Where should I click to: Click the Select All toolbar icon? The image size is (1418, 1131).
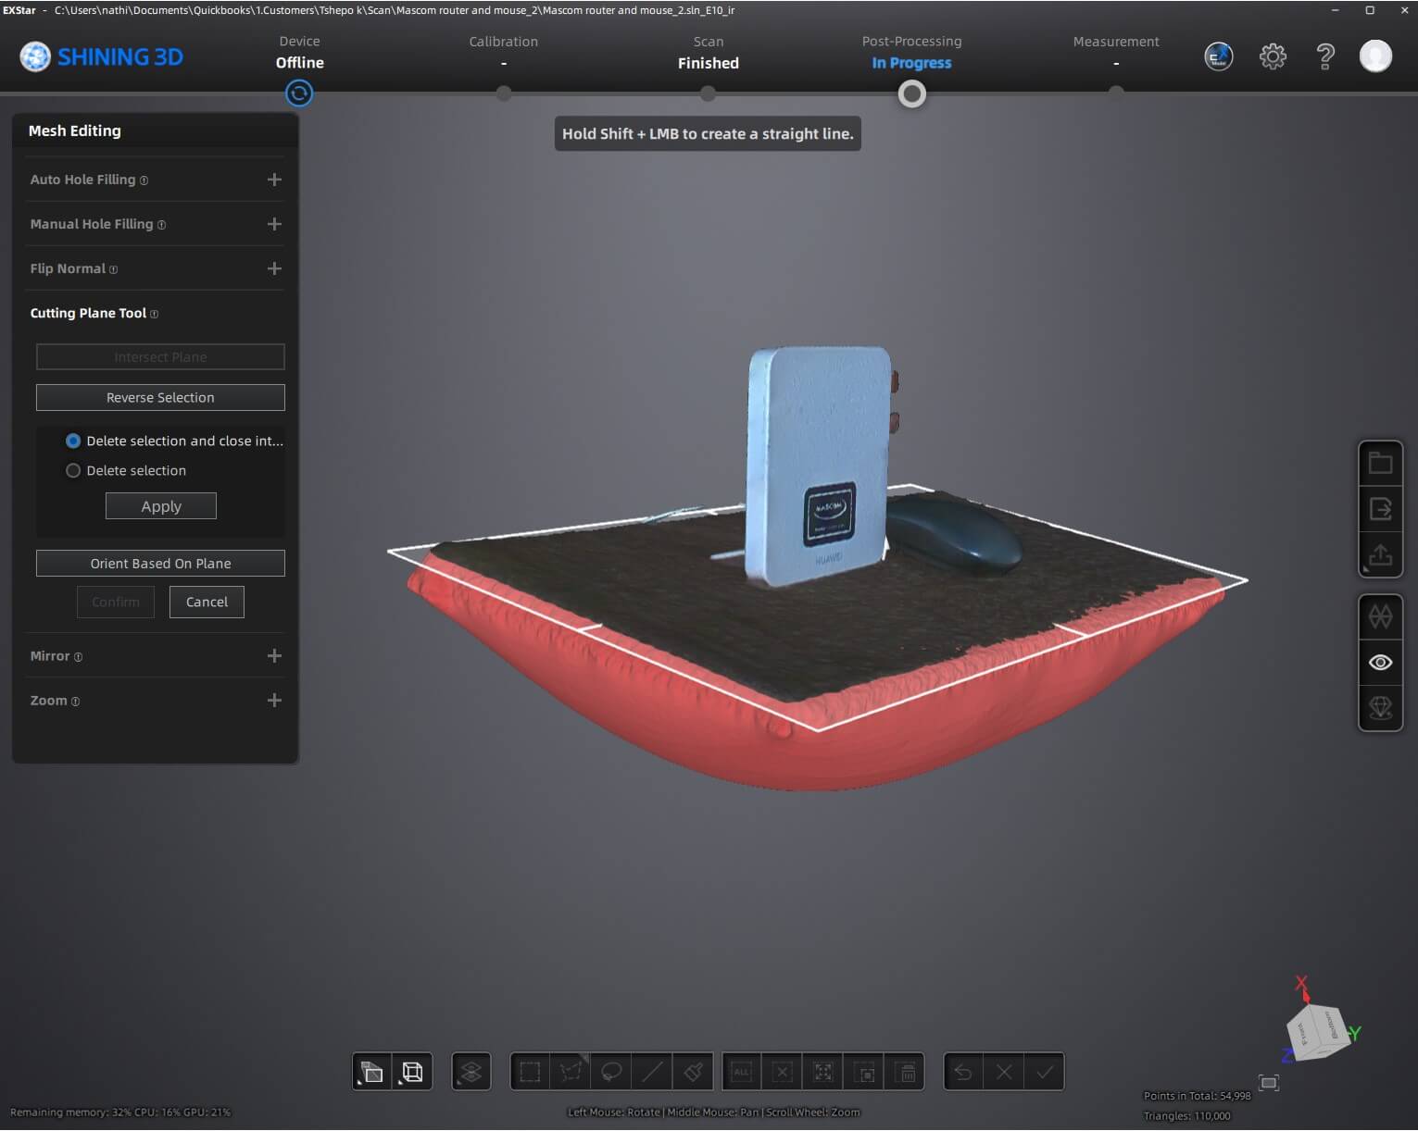tap(741, 1072)
